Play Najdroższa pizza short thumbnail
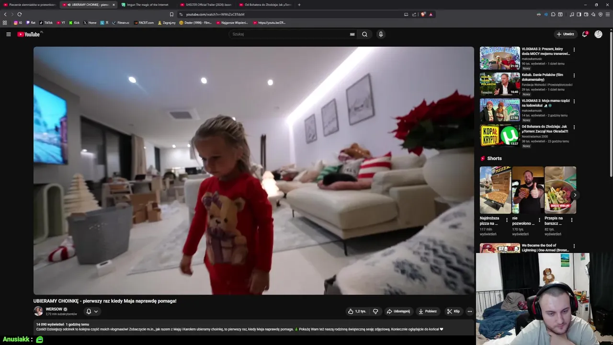The height and width of the screenshot is (345, 613). (x=496, y=190)
